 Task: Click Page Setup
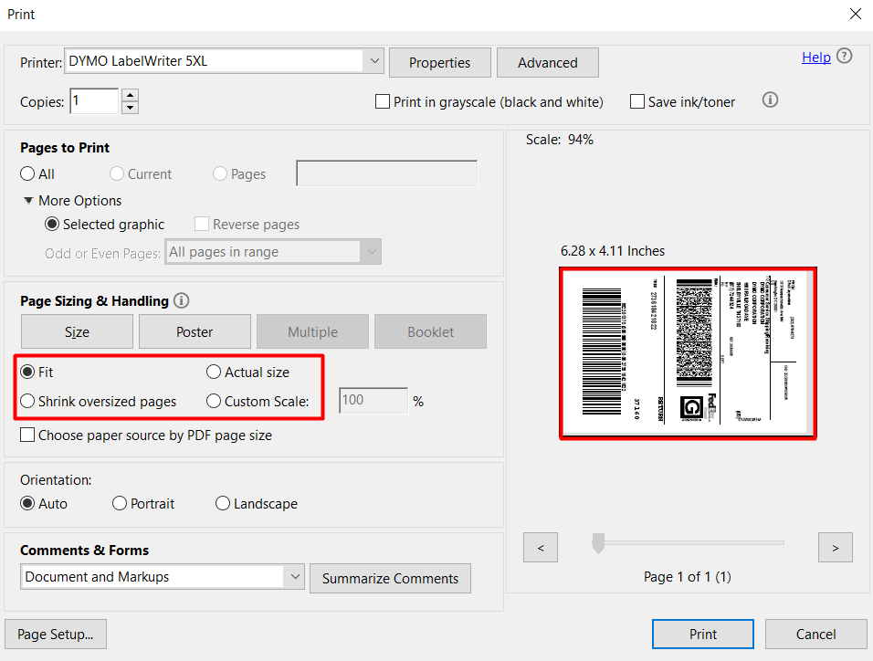[x=55, y=634]
